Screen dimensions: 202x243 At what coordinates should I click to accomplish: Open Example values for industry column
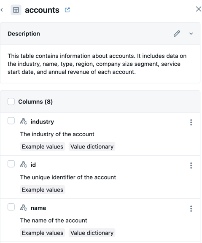tap(43, 146)
